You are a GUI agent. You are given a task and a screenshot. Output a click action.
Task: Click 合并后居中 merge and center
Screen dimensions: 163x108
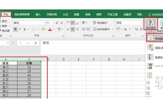(x=101, y=29)
